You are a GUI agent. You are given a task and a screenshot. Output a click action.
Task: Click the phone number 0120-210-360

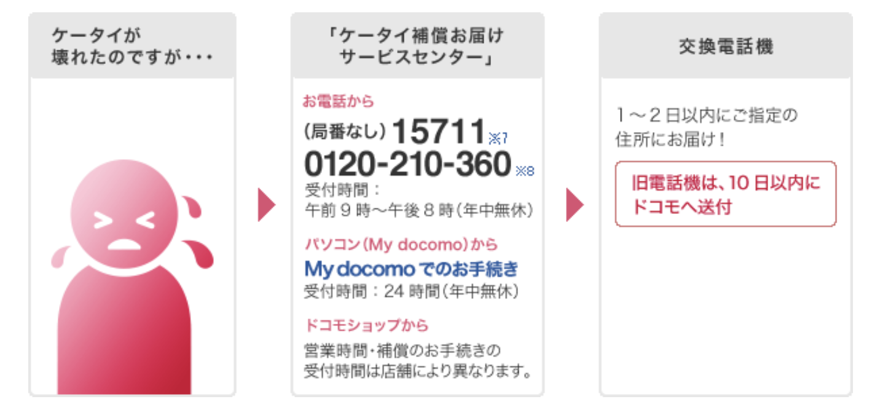408,164
